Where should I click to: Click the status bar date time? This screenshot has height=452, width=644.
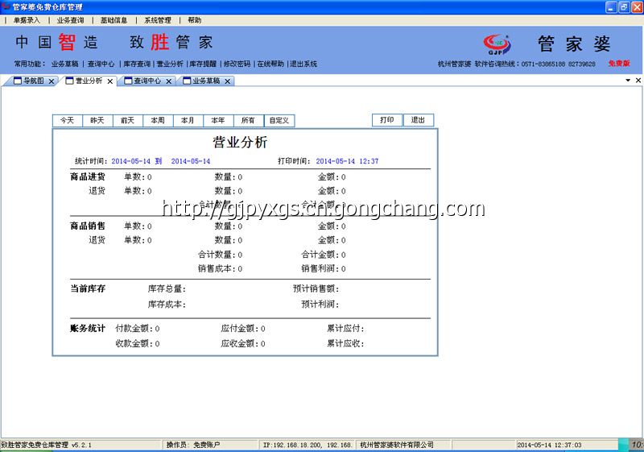(549, 445)
